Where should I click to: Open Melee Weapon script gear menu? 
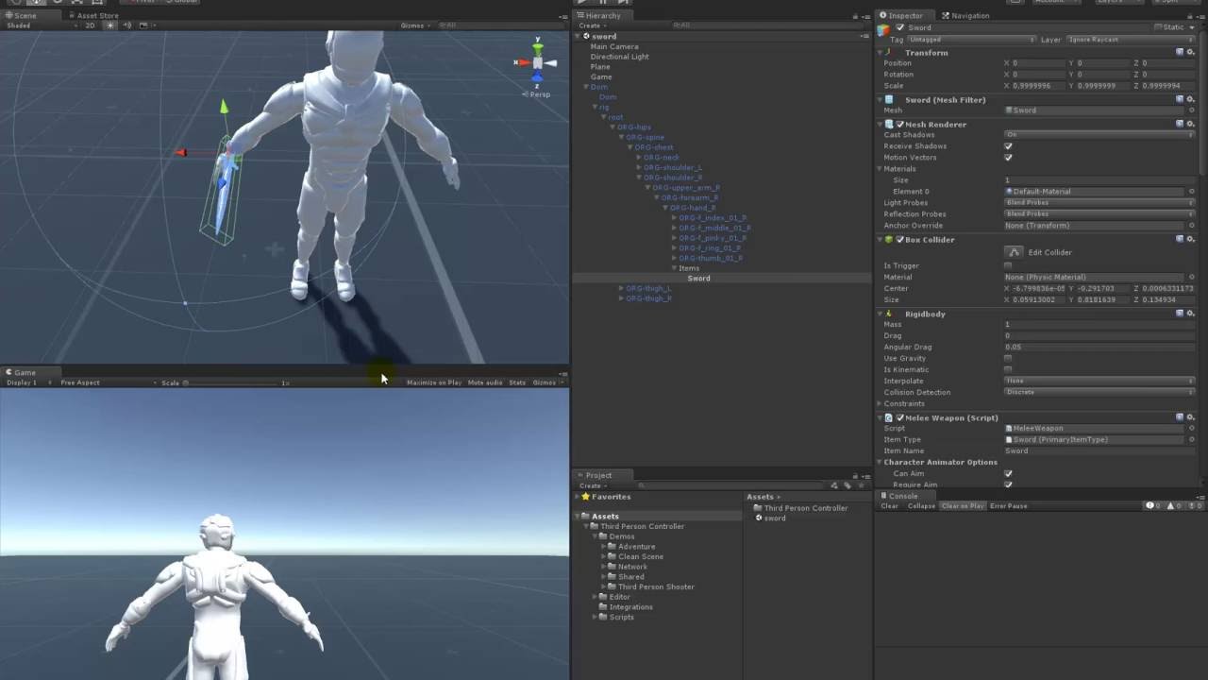(1190, 416)
